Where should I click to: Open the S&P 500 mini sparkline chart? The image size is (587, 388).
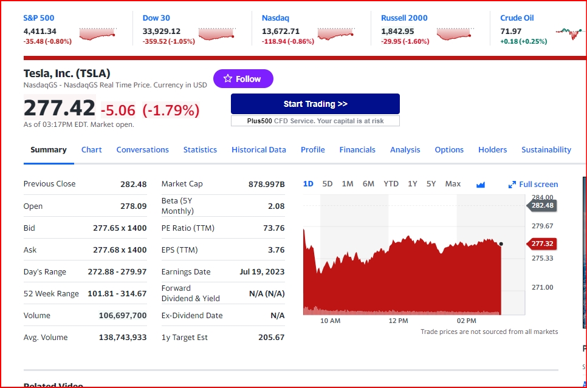coord(97,34)
